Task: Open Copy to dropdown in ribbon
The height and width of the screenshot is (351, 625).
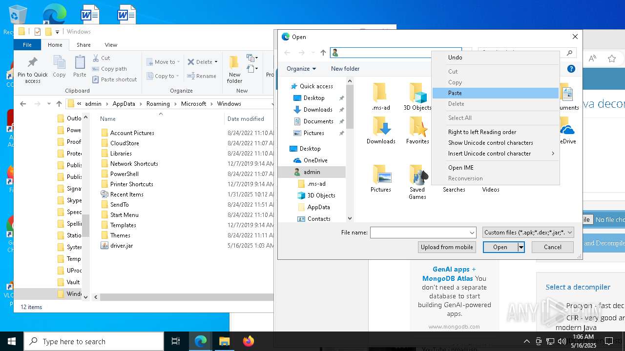Action: (x=164, y=76)
